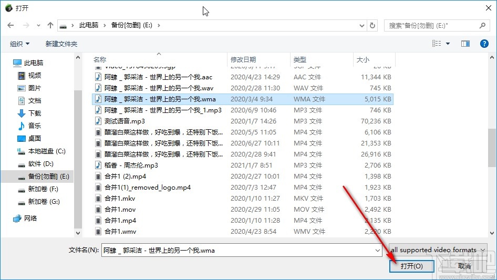The image size is (497, 280).
Task: Go up one folder level
Action: 50,25
